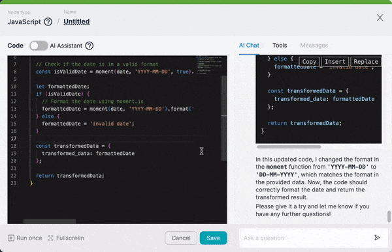Switch to the AI Chat tab
Image resolution: width=392 pixels, height=252 pixels.
click(249, 46)
